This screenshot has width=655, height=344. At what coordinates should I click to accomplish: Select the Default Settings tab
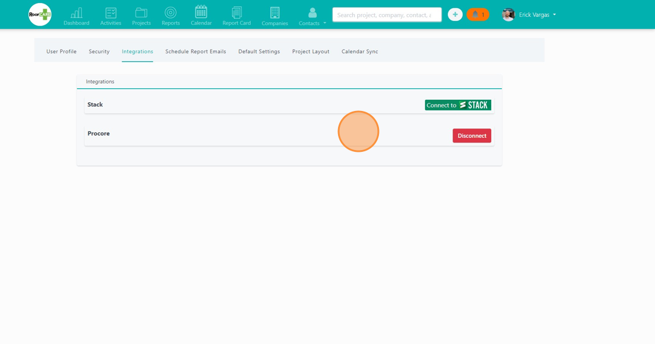coord(259,51)
